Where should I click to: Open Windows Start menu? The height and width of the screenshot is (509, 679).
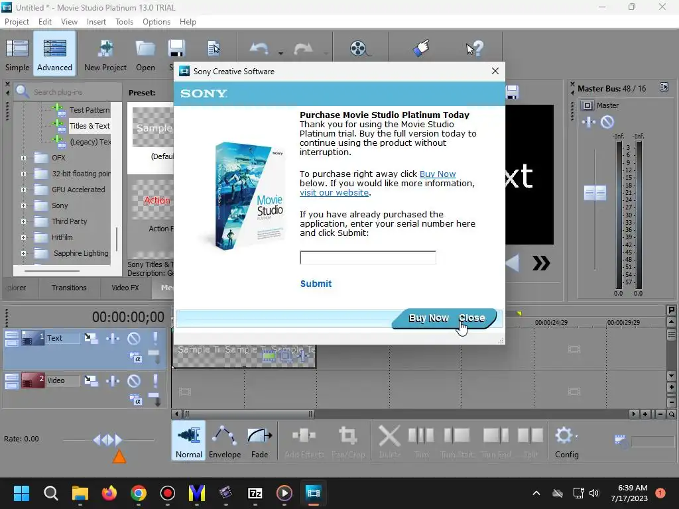(21, 493)
